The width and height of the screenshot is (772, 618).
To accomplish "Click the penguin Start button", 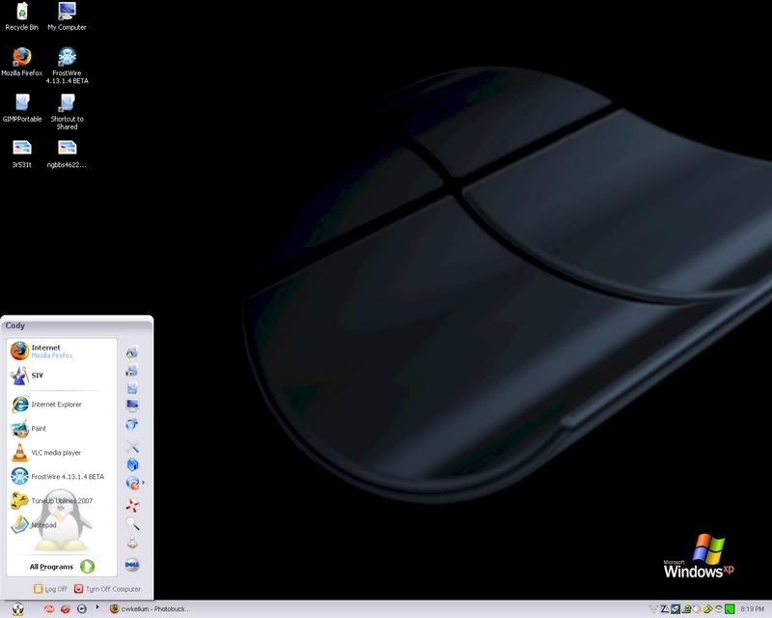I will coord(18,609).
